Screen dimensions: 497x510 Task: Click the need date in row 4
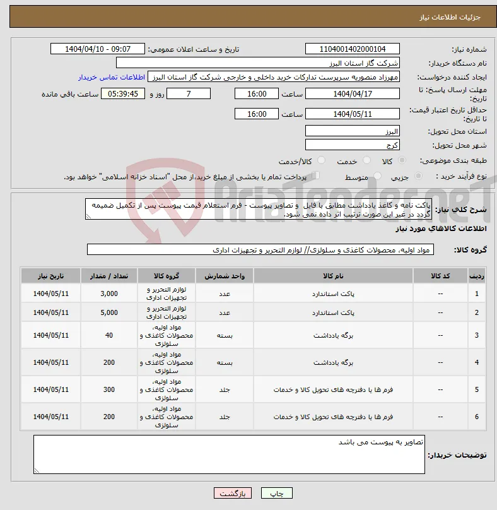point(50,362)
